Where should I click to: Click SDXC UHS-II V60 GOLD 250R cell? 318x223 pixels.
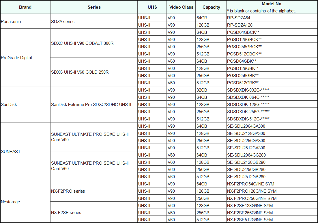(x=94, y=72)
